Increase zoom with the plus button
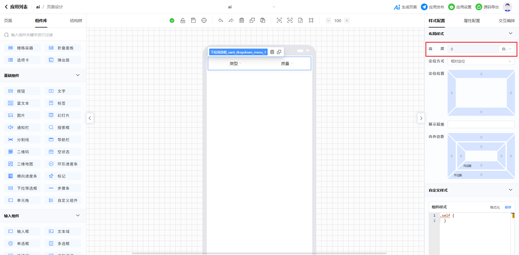Image resolution: width=519 pixels, height=255 pixels. click(347, 21)
